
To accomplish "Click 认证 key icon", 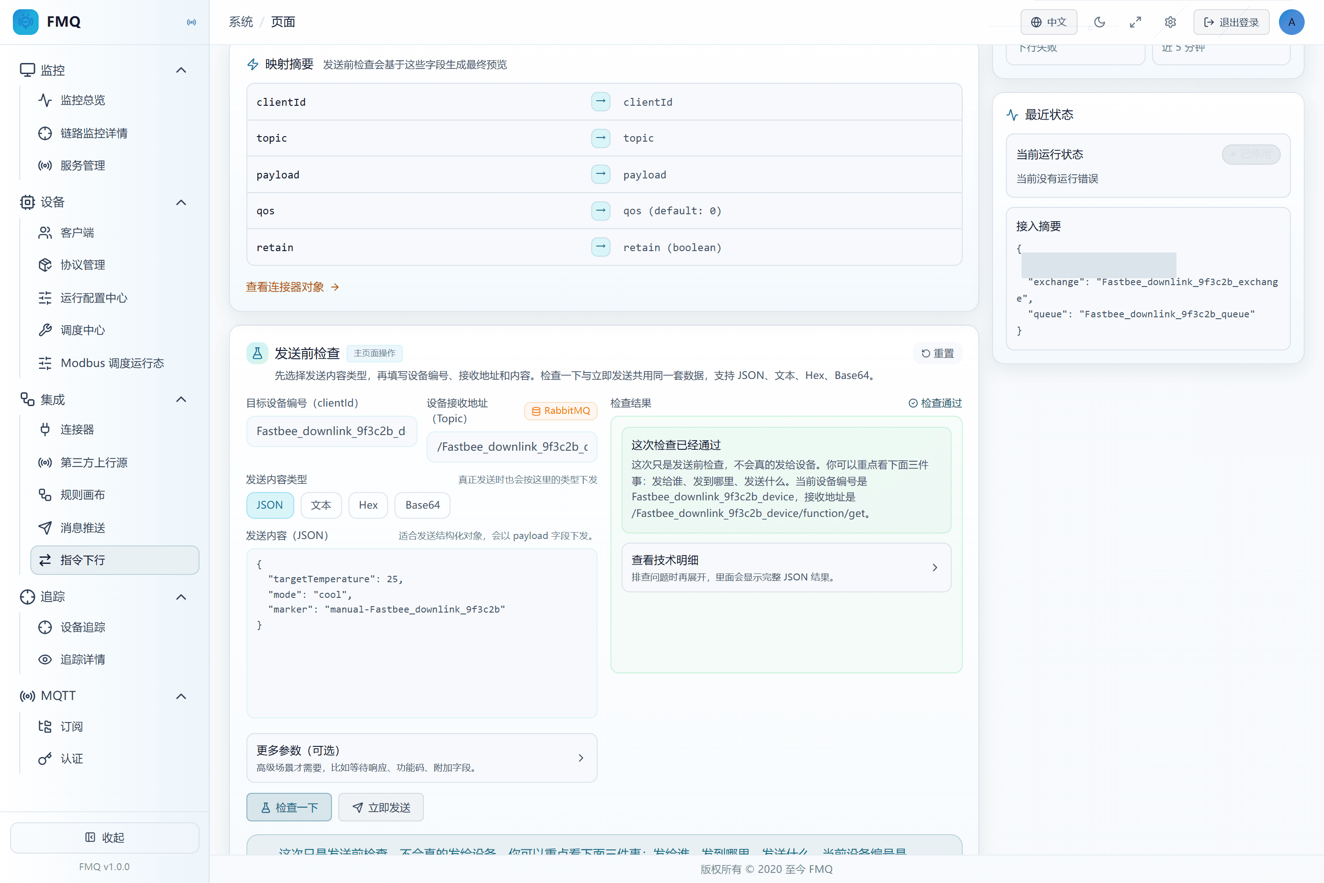I will [45, 759].
